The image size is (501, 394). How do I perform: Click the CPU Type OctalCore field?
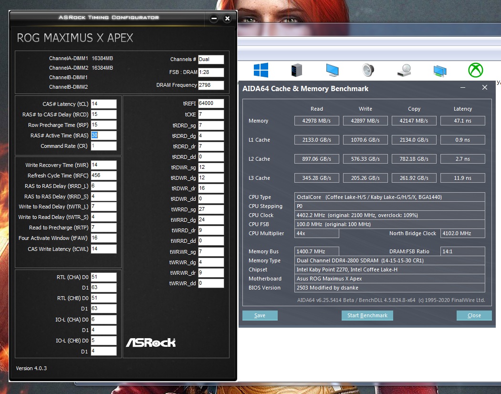coord(389,197)
